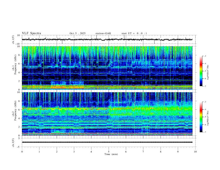The height and width of the screenshot is (170, 220).
Task: Click the "1" tick on the time axis
Action: [x=39, y=152]
